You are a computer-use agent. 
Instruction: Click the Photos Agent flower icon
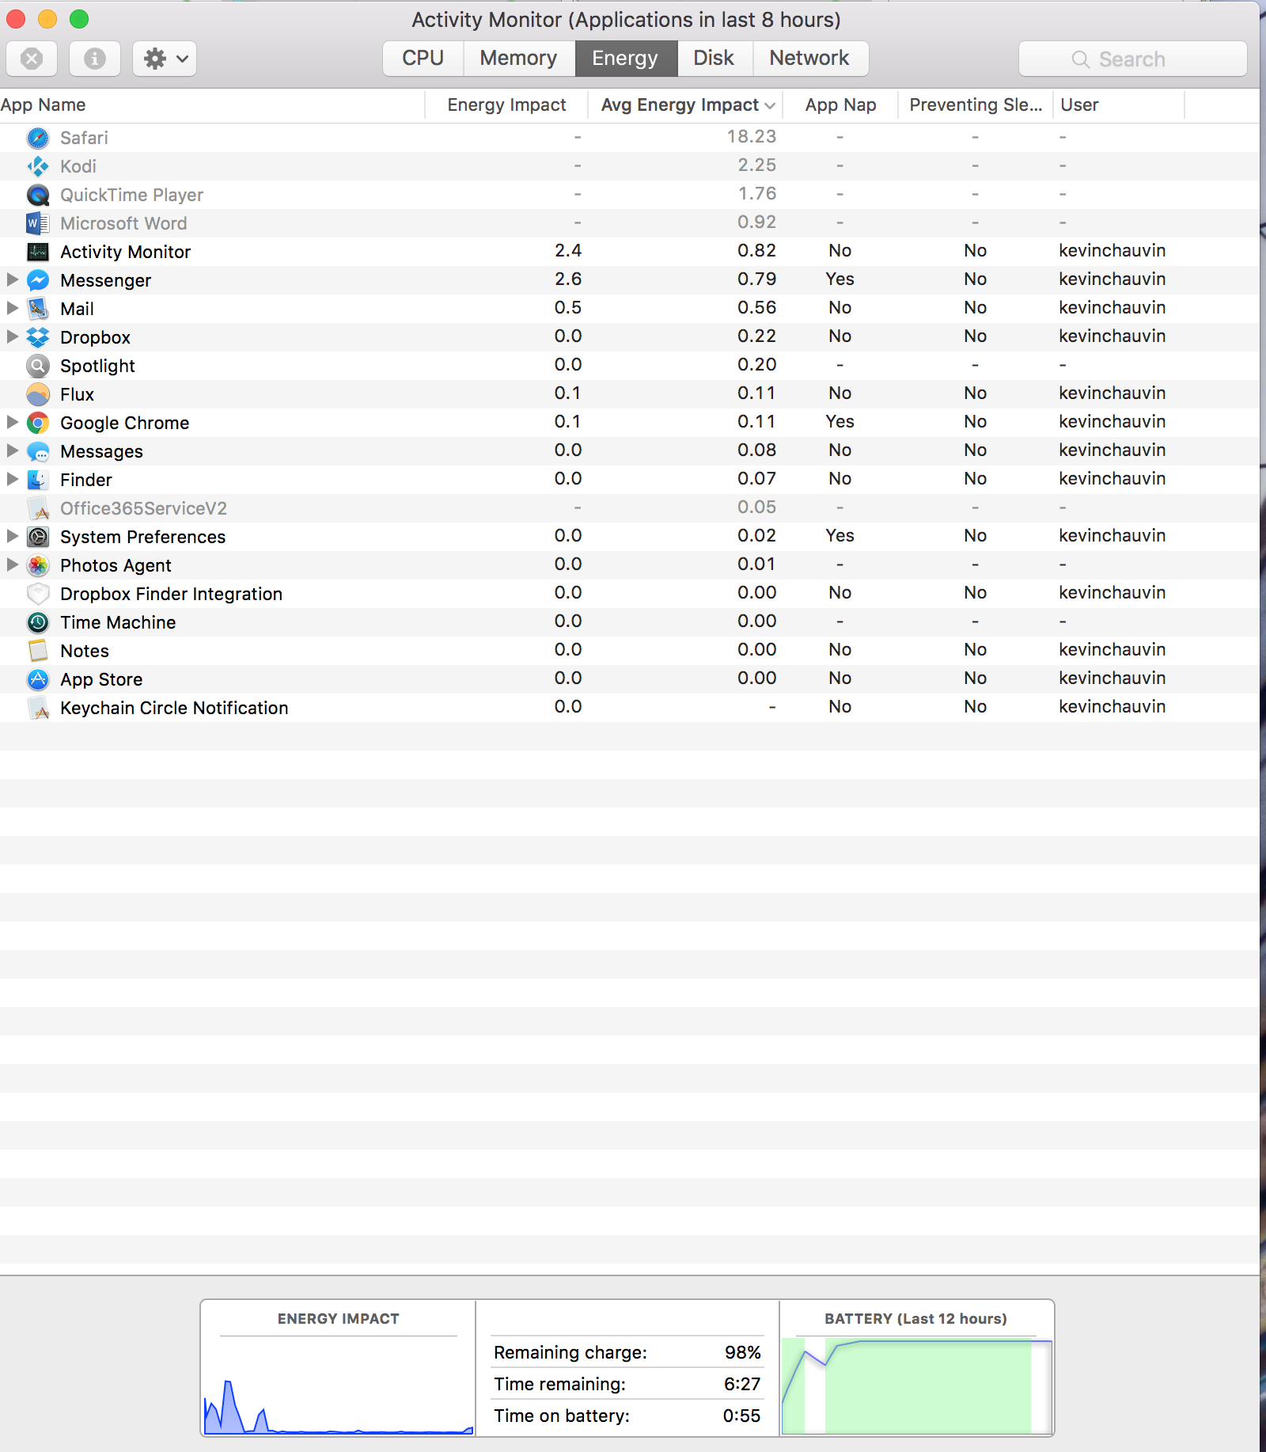[x=38, y=565]
